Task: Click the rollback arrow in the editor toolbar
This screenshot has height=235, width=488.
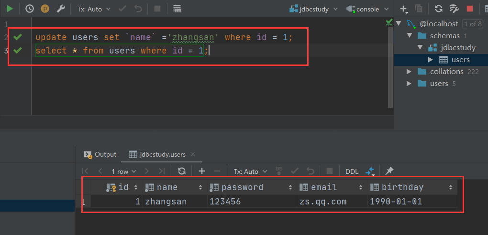Action: click(138, 9)
